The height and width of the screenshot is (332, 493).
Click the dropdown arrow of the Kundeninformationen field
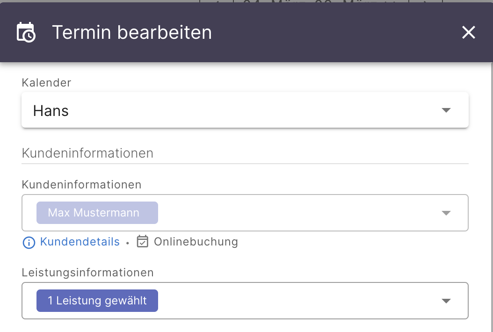coord(446,213)
